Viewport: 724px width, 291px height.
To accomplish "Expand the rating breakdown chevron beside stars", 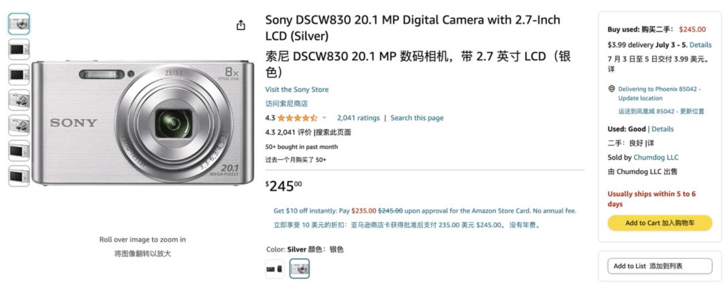I will pos(324,118).
